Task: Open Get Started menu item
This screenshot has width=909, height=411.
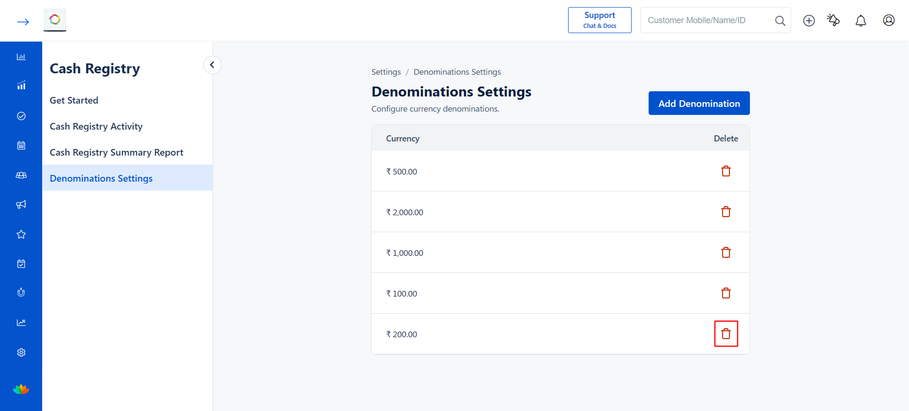Action: pyautogui.click(x=74, y=100)
